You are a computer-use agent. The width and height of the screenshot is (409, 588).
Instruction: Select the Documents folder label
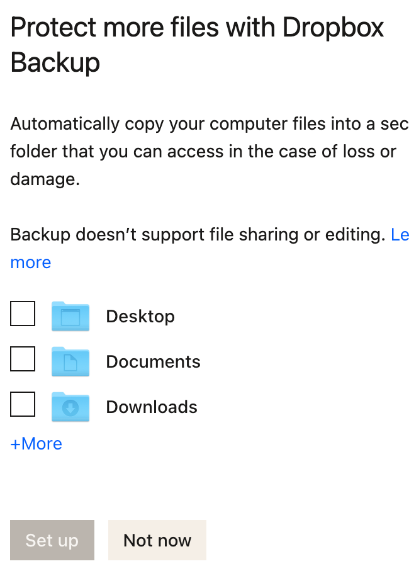[153, 362]
